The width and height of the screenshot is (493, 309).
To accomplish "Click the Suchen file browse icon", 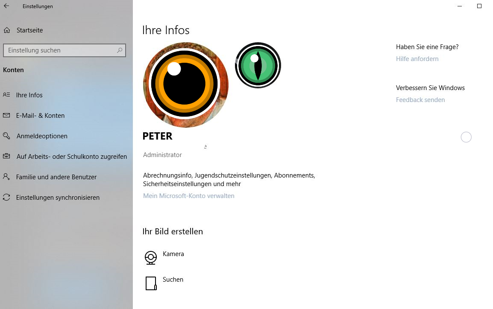I will 151,283.
